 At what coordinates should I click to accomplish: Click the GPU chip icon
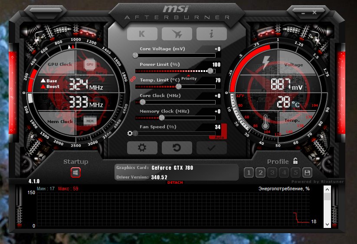coord(90,64)
